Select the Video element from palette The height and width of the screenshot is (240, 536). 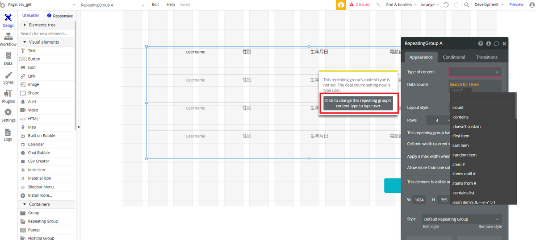pyautogui.click(x=47, y=110)
